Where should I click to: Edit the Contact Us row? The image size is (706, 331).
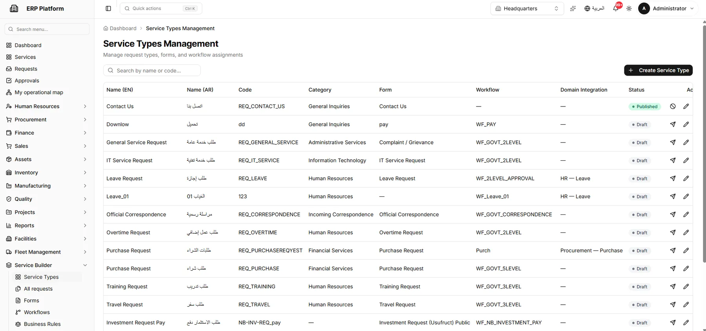[686, 106]
